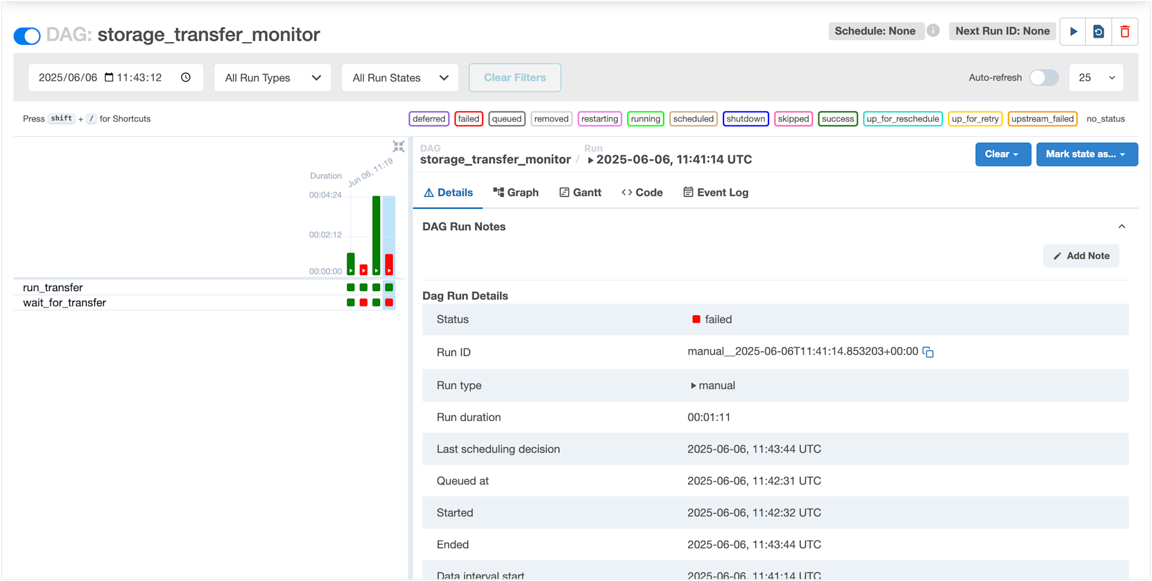Select the highlighted red failed run bar

click(x=389, y=265)
